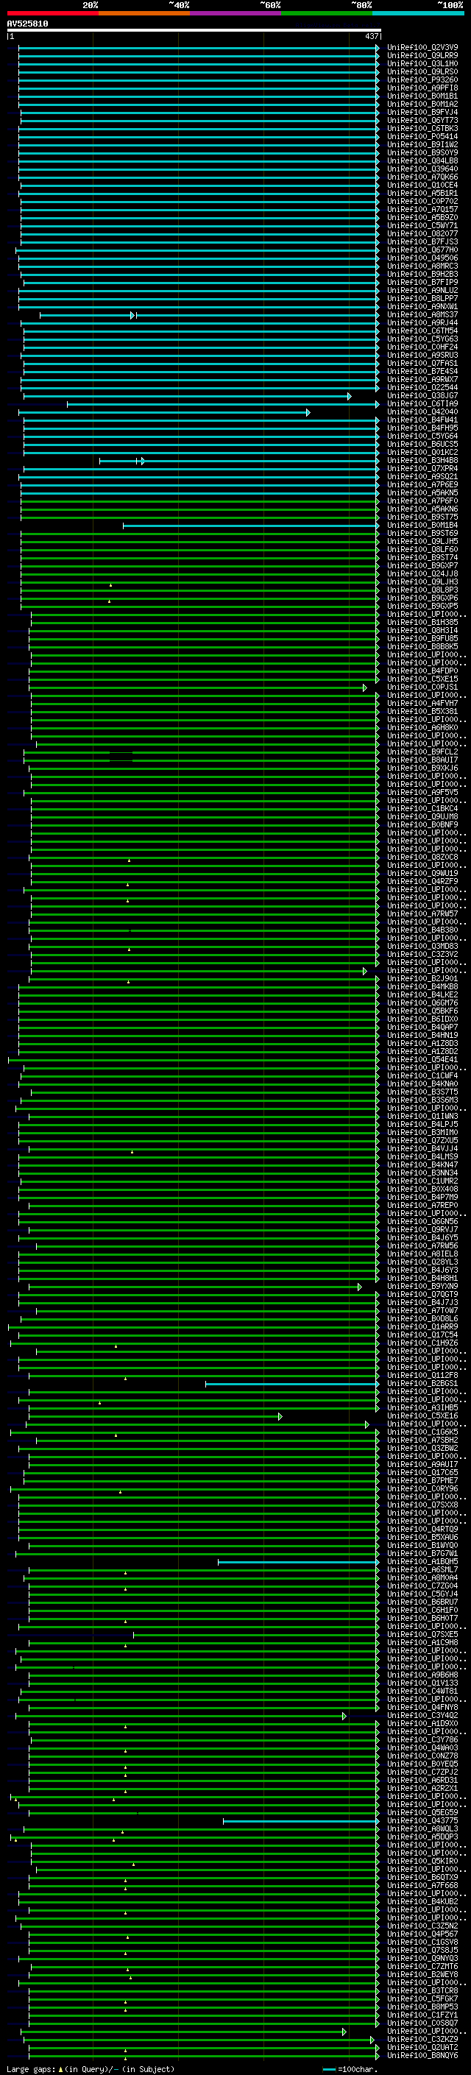Click hit label UniRef100_A7P6E9
The height and width of the screenshot is (2075, 471).
click(422, 485)
